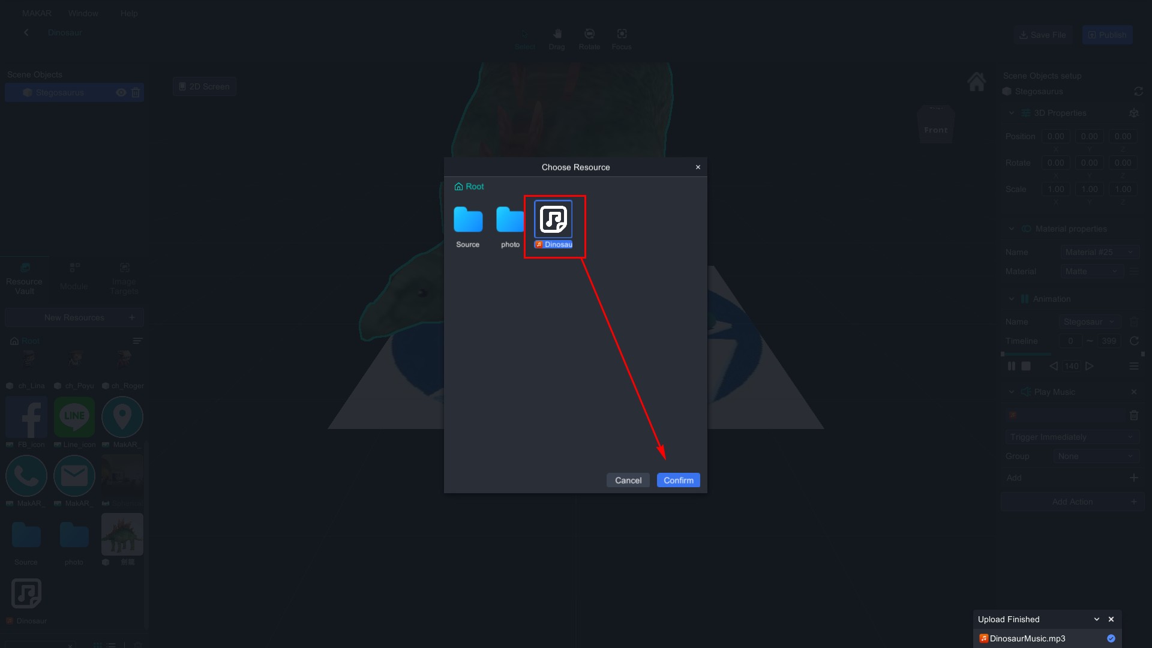Click the animation timeline progress bar
Image resolution: width=1152 pixels, height=648 pixels.
[1072, 354]
